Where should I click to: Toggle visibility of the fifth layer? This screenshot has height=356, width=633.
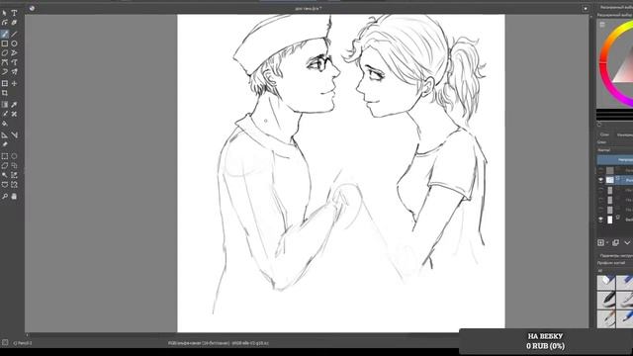(600, 210)
